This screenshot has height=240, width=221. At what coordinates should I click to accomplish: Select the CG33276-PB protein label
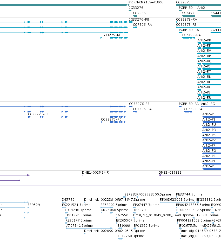coord(139,104)
